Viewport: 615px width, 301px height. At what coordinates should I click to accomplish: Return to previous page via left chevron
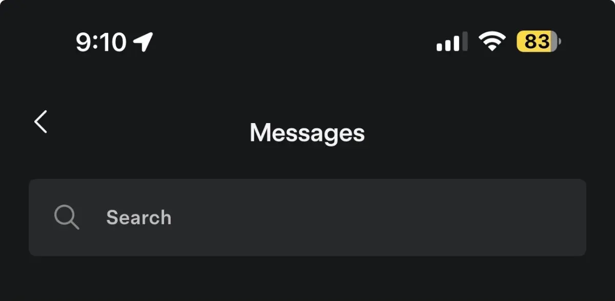click(40, 122)
